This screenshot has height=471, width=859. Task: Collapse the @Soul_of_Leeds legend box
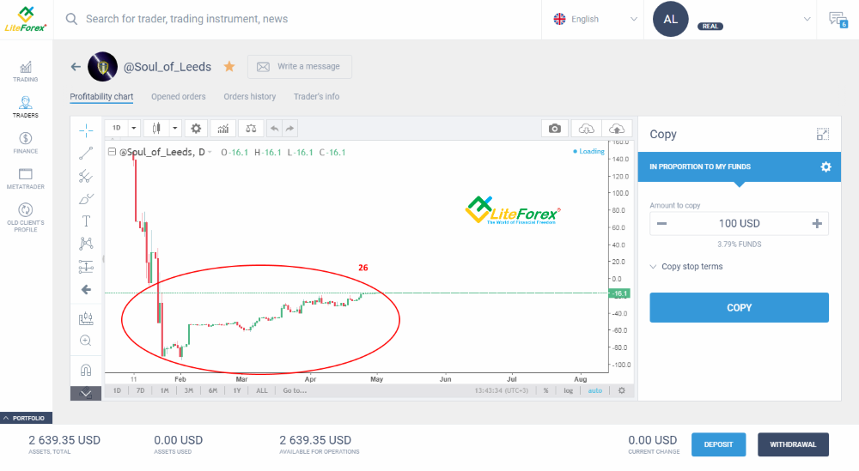click(112, 152)
